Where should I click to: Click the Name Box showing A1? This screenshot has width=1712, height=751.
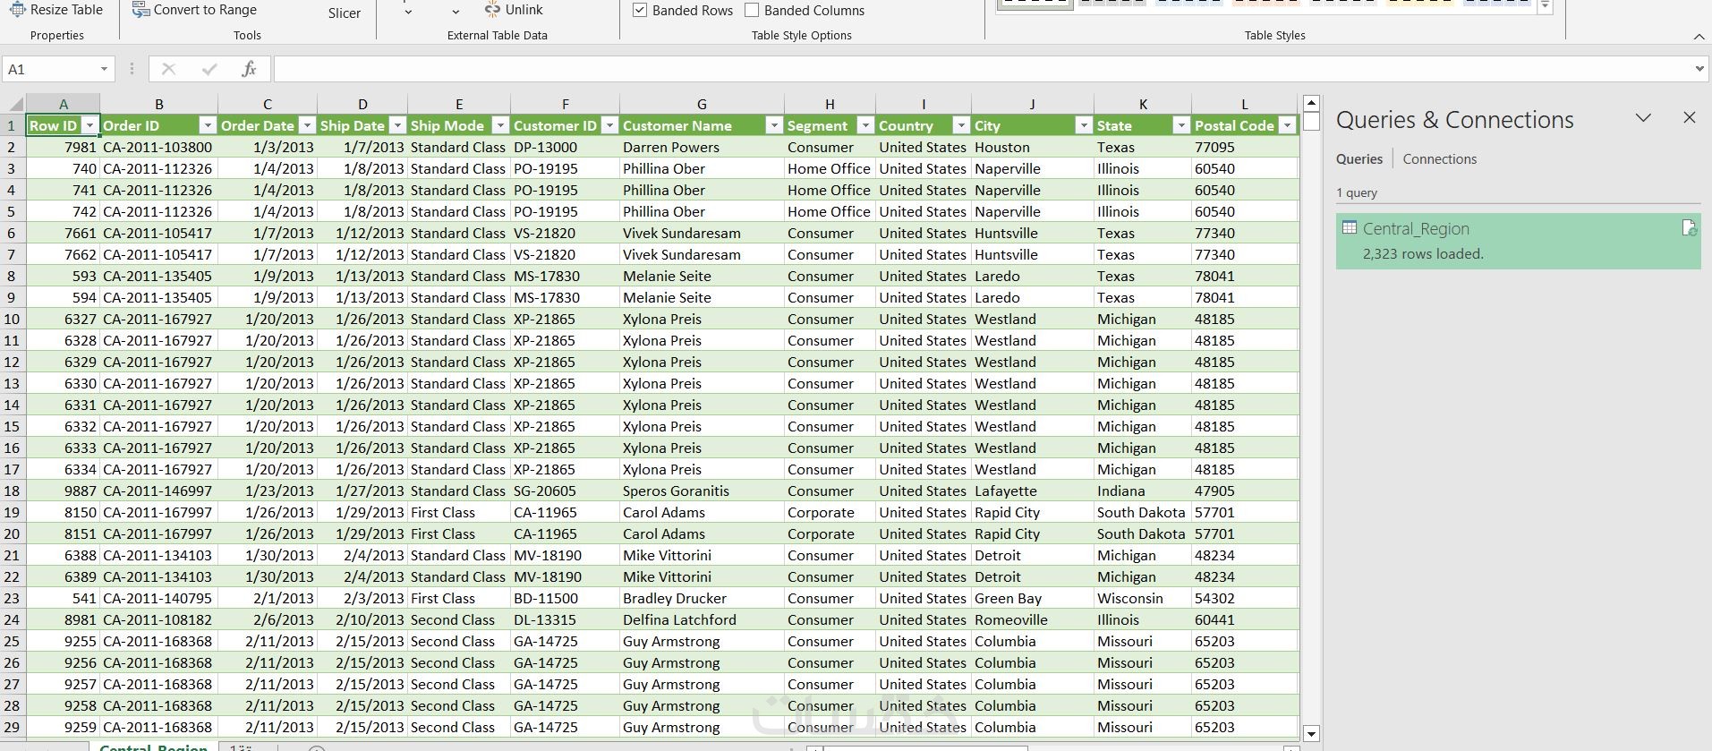[x=49, y=69]
